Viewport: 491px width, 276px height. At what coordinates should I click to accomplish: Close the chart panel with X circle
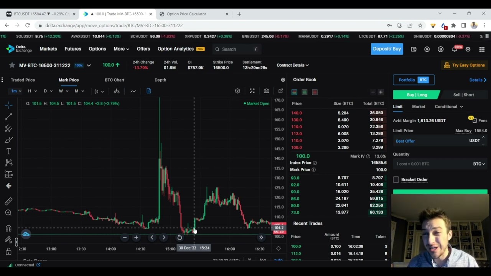(x=283, y=80)
